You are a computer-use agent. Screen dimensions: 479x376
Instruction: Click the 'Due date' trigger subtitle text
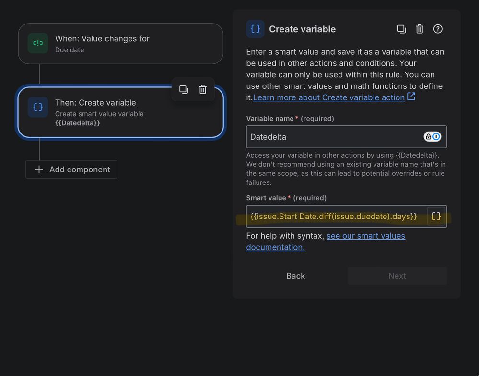[70, 50]
